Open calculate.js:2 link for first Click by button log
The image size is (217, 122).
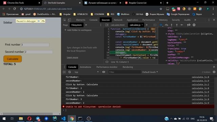point(200,84)
